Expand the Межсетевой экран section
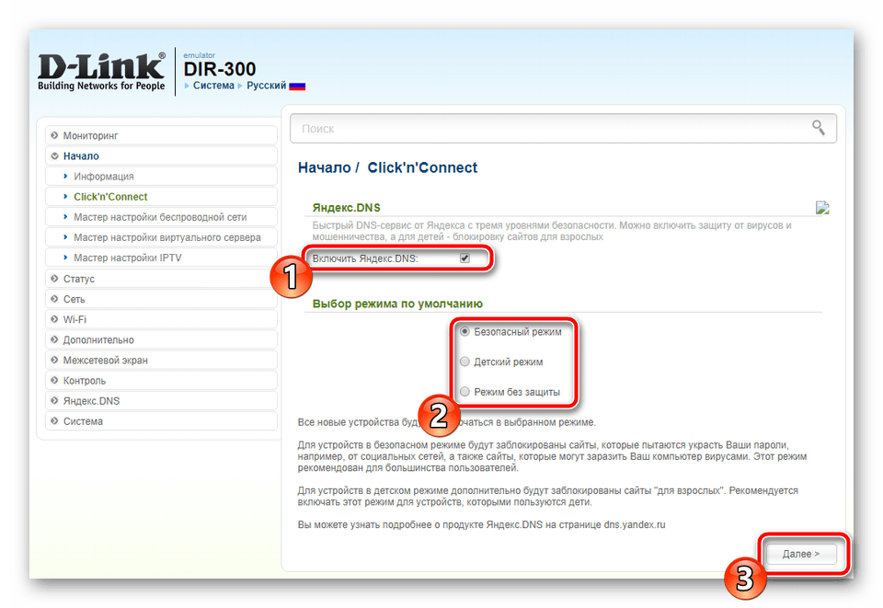This screenshot has width=883, height=608. 161,361
